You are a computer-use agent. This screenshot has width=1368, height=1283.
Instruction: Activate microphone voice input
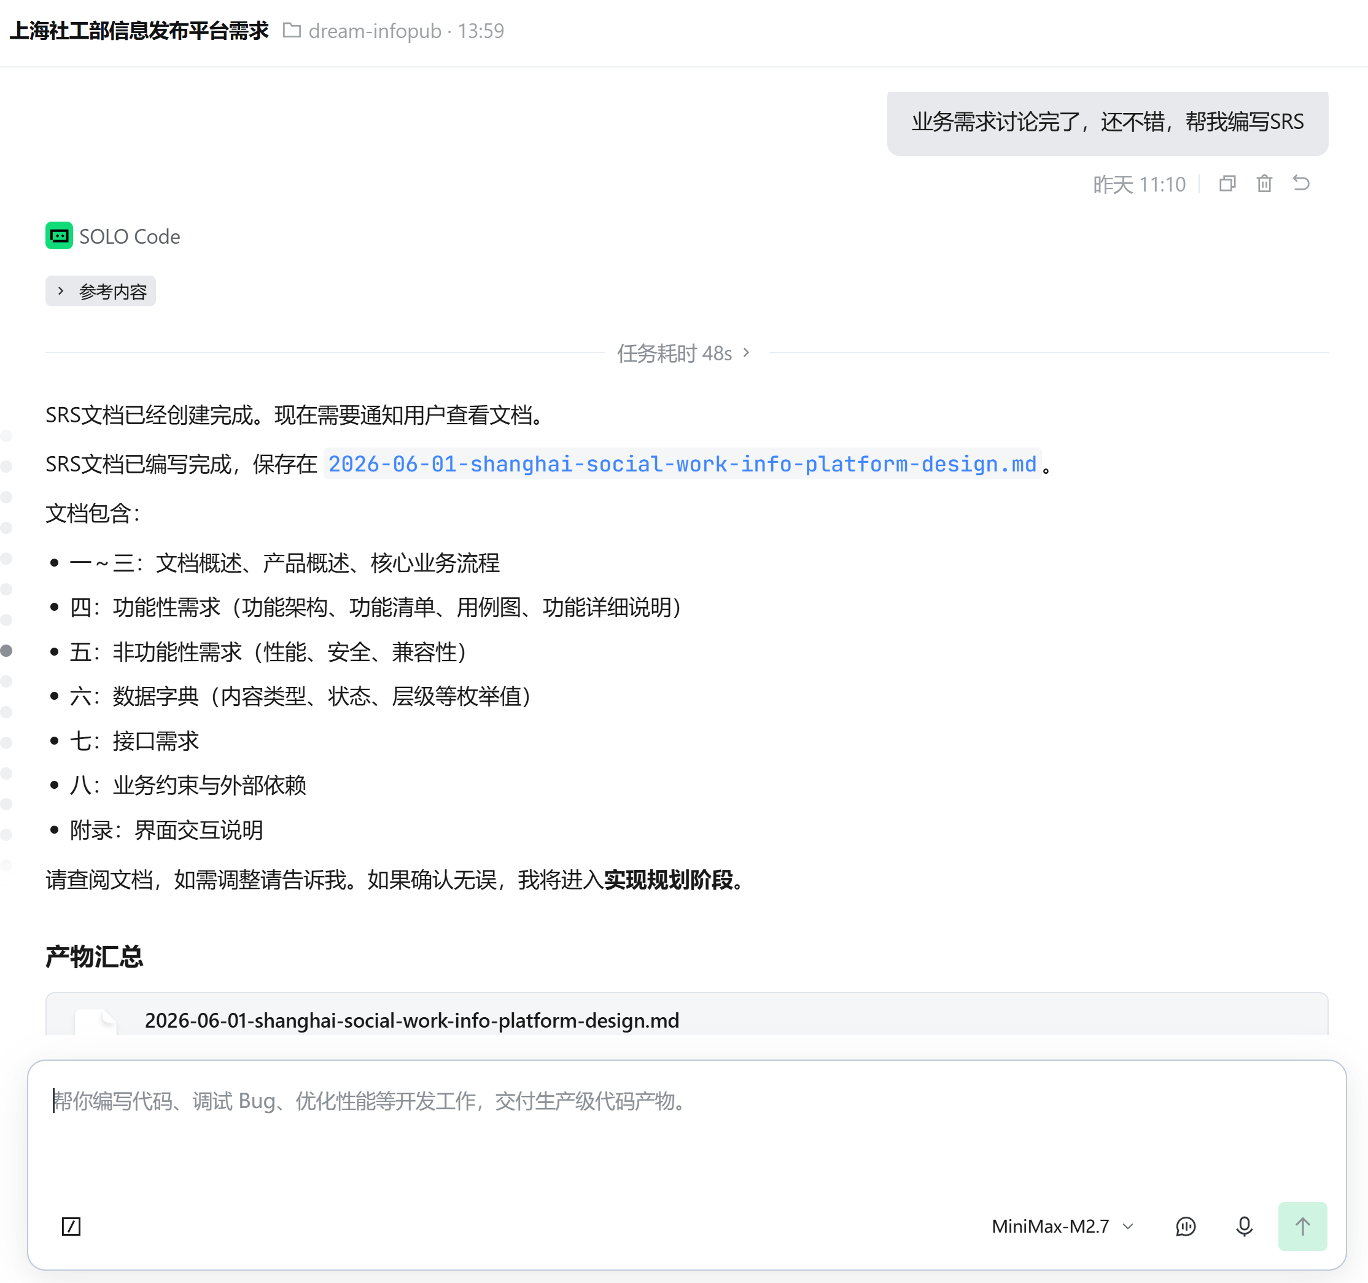[1244, 1226]
